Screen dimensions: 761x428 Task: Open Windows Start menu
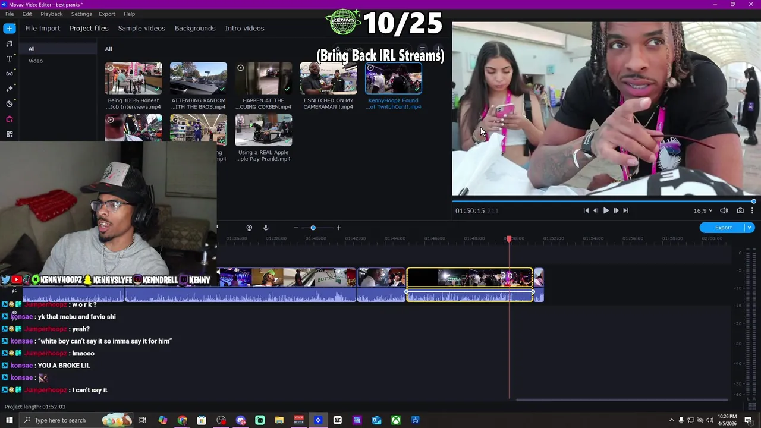[x=10, y=420]
